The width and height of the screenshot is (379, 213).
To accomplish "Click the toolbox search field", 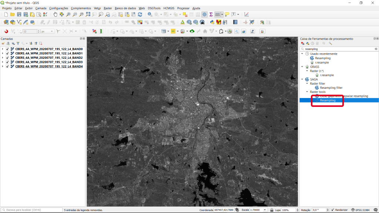I will point(338,49).
